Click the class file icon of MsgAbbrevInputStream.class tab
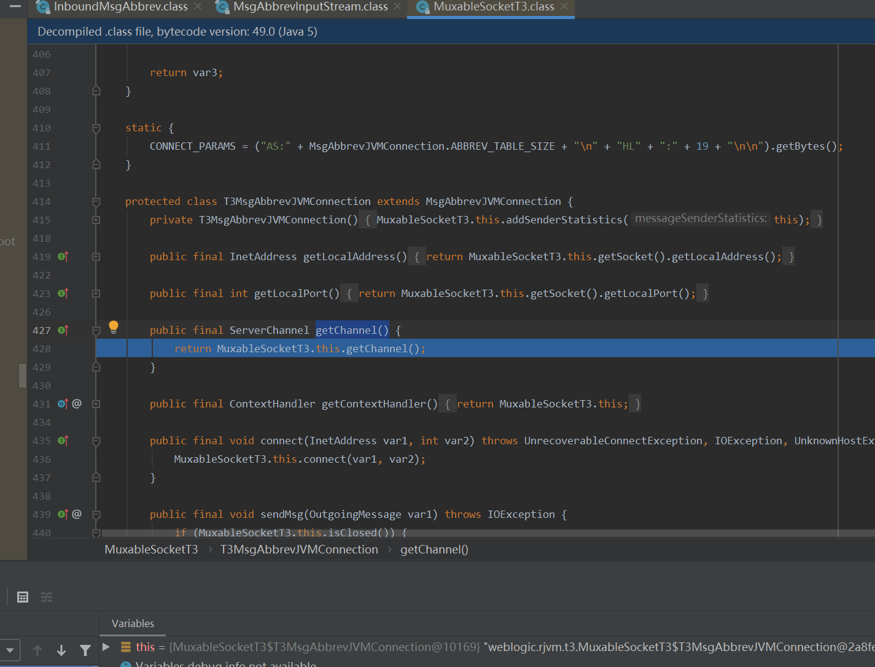This screenshot has height=667, width=875. (x=222, y=7)
